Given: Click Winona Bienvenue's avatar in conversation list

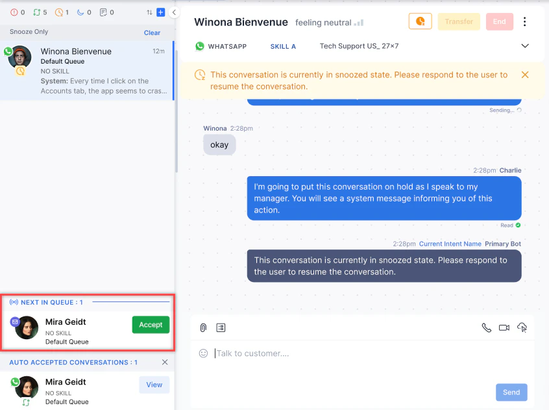Looking at the screenshot, I should click(19, 57).
